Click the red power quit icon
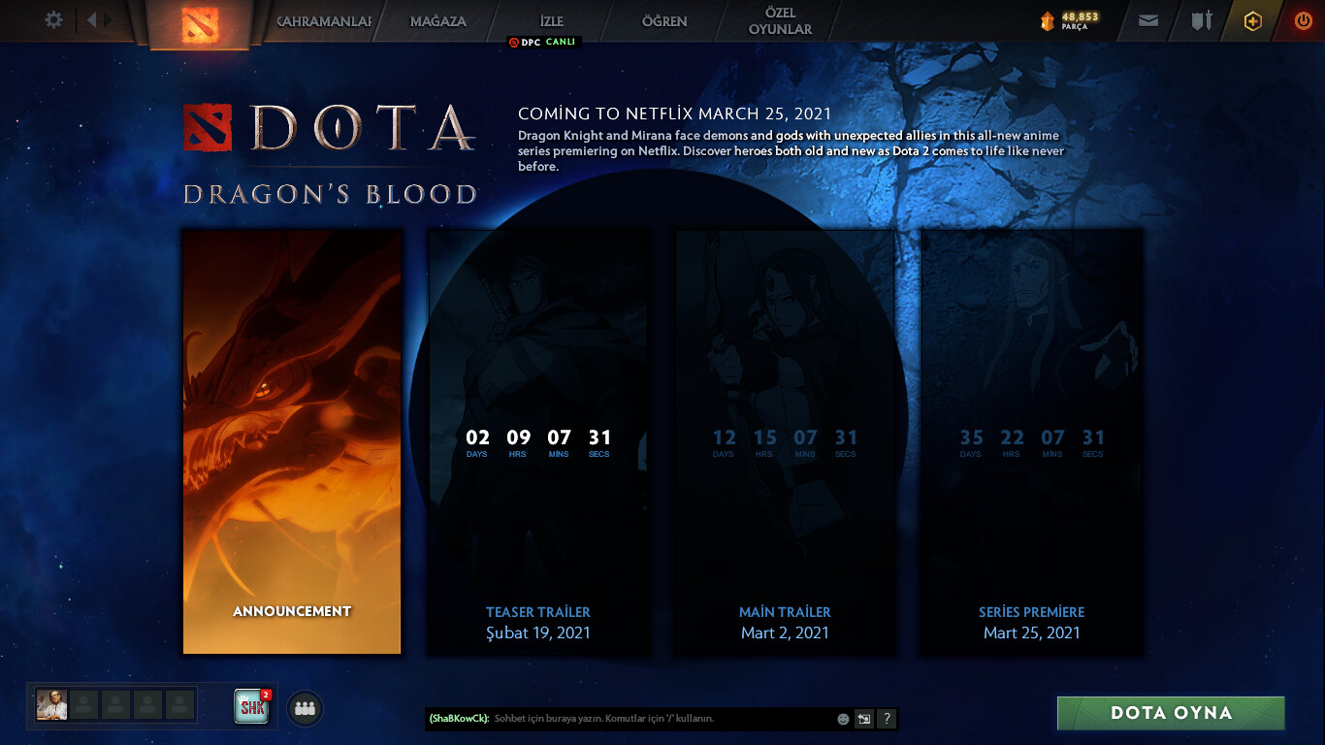The width and height of the screenshot is (1325, 745). 1303,20
